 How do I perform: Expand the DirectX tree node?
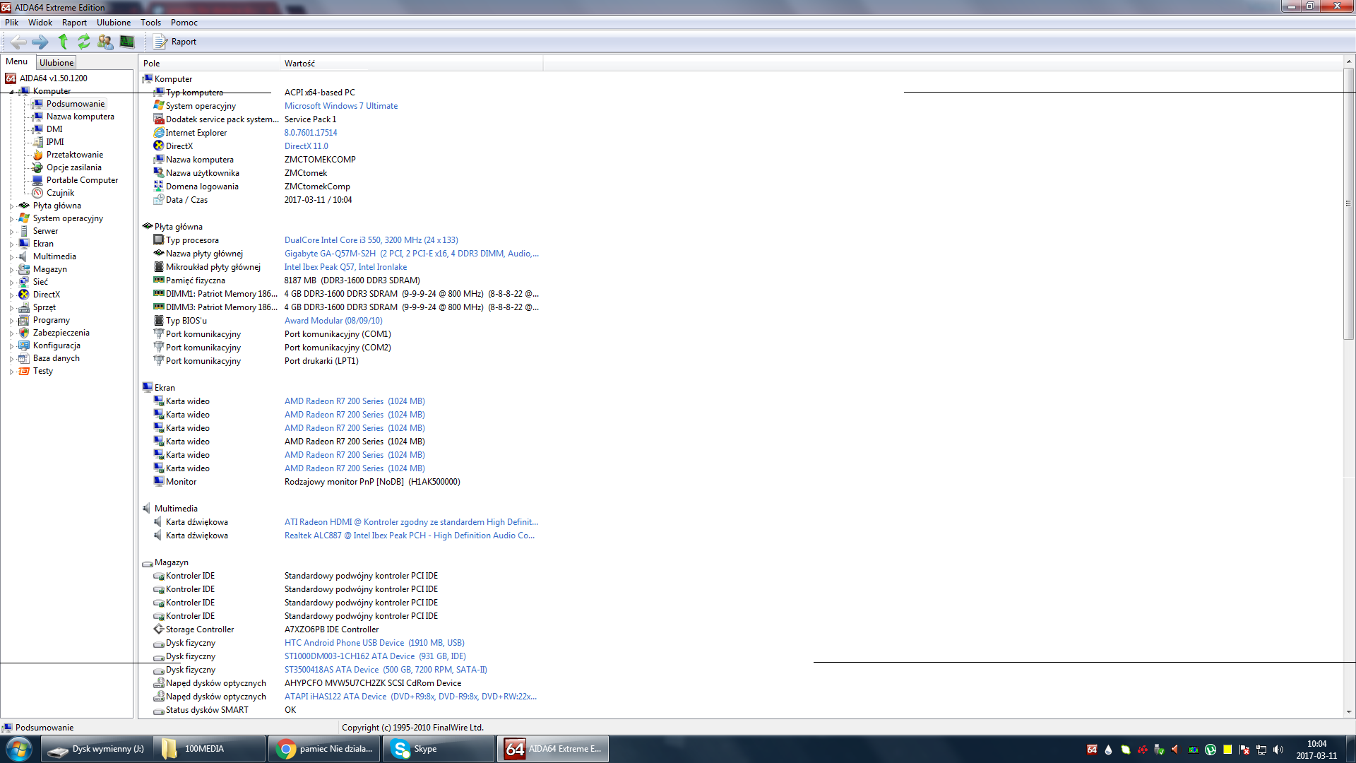[x=11, y=295]
